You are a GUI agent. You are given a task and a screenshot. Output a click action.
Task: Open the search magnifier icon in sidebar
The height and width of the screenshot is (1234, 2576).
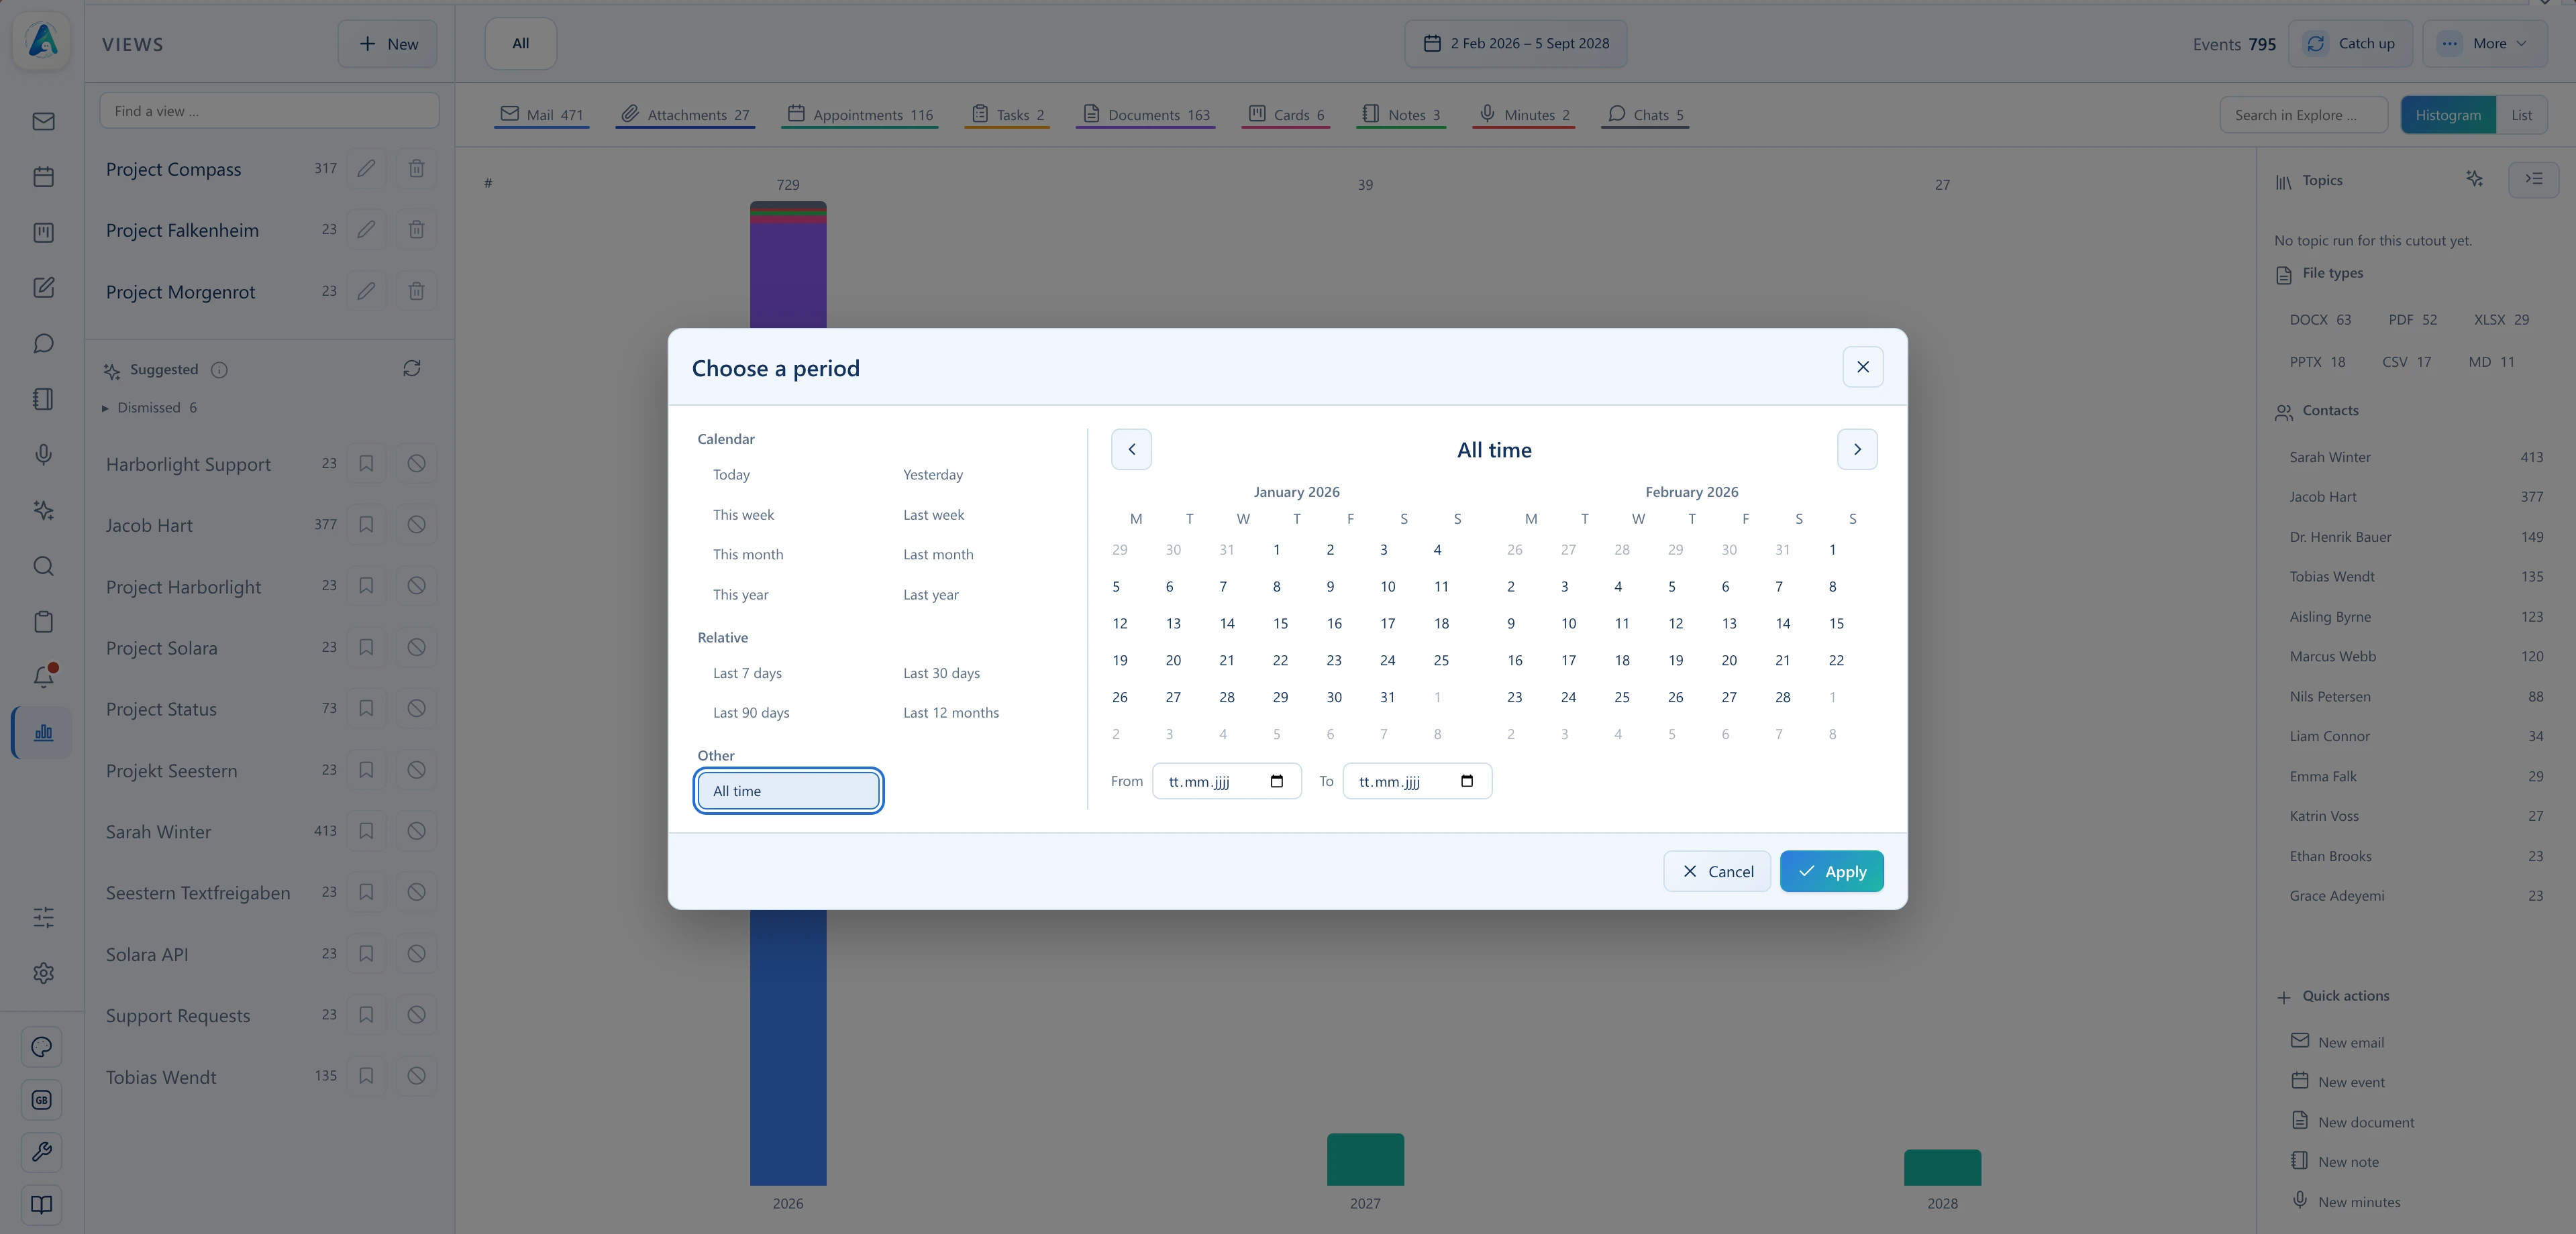pyautogui.click(x=43, y=567)
